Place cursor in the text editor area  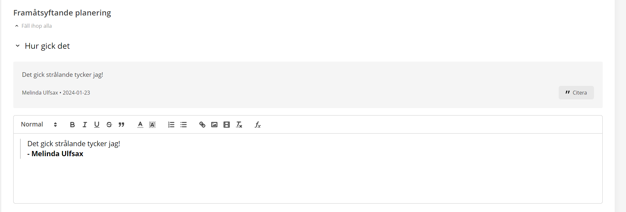point(308,168)
